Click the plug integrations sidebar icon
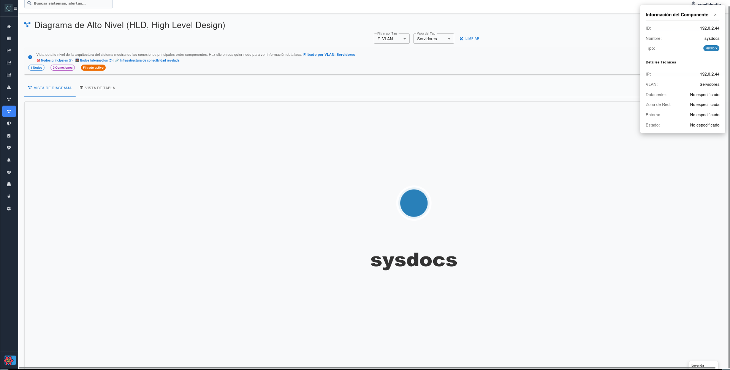730x370 pixels. [9, 197]
